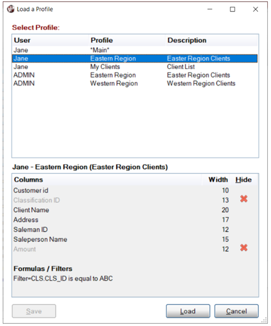The width and height of the screenshot is (271, 326).
Task: Select the Client Name column row
Action: coord(134,210)
